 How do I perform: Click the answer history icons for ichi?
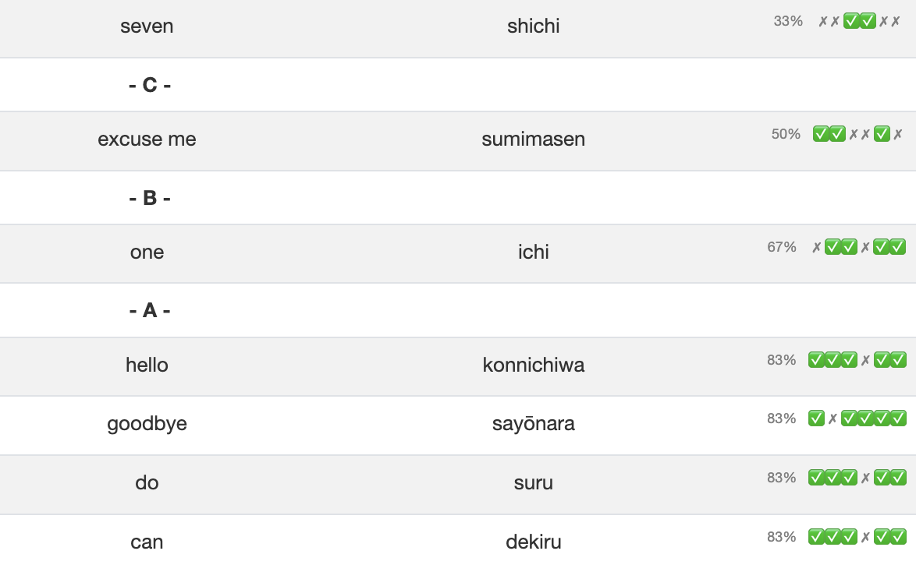pyautogui.click(x=858, y=248)
